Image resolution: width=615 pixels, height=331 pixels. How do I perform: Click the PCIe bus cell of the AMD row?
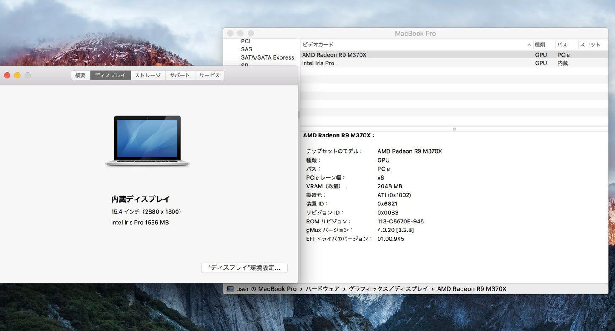564,55
